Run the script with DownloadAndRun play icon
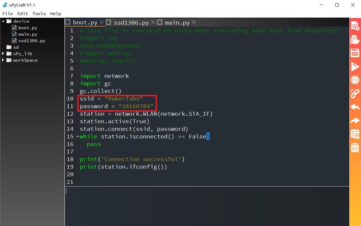 click(355, 67)
